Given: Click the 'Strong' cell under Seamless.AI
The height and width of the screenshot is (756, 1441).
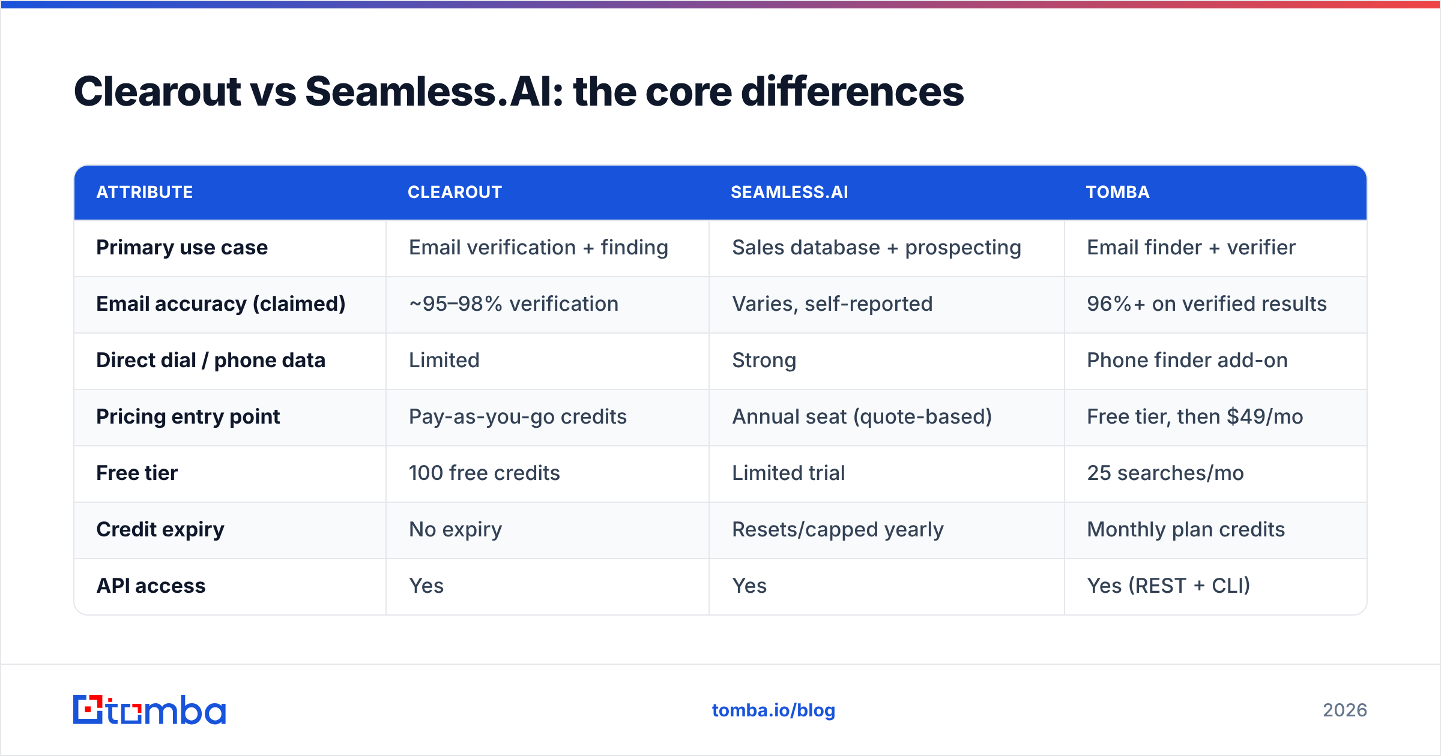Looking at the screenshot, I should [764, 360].
